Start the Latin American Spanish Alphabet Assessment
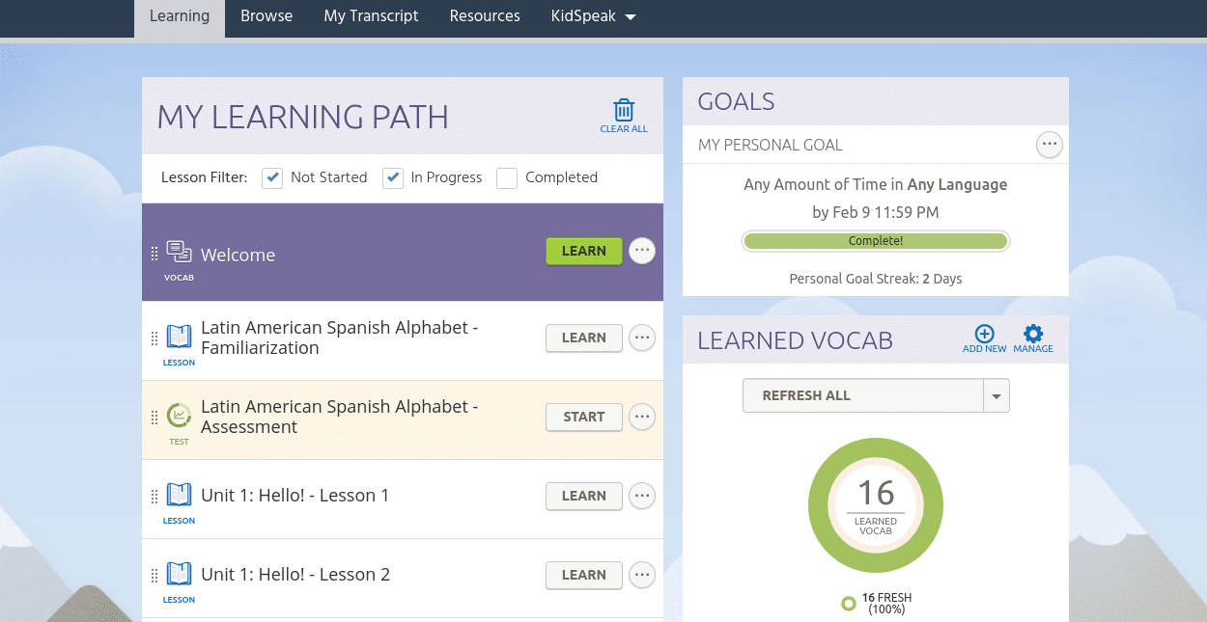Viewport: 1207px width, 622px height. [583, 417]
